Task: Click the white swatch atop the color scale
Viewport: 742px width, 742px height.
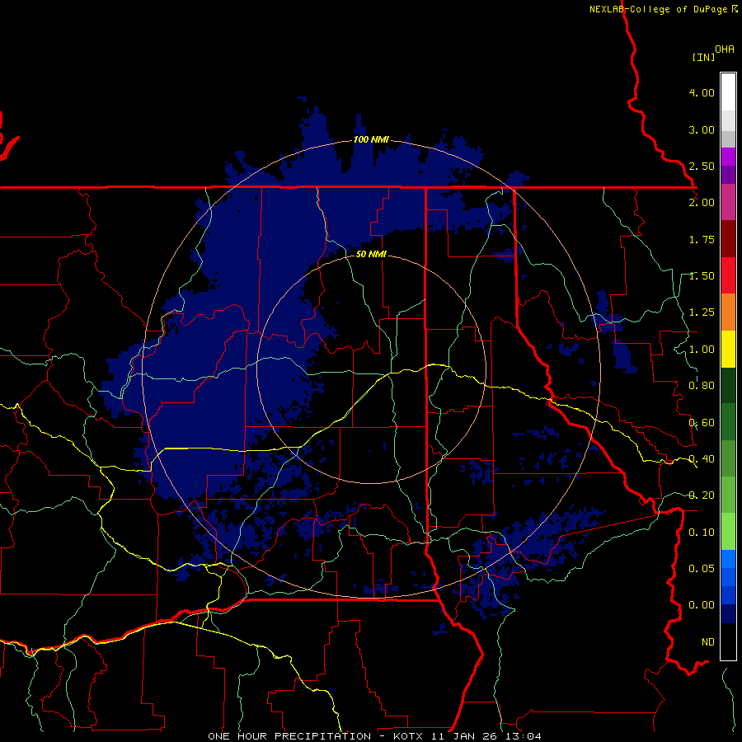Action: [x=728, y=92]
